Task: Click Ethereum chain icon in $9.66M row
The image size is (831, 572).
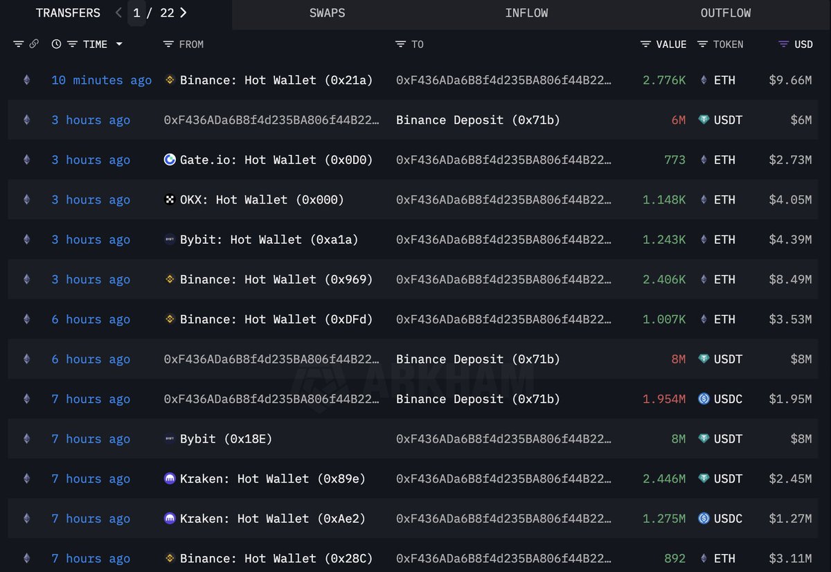Action: (27, 80)
